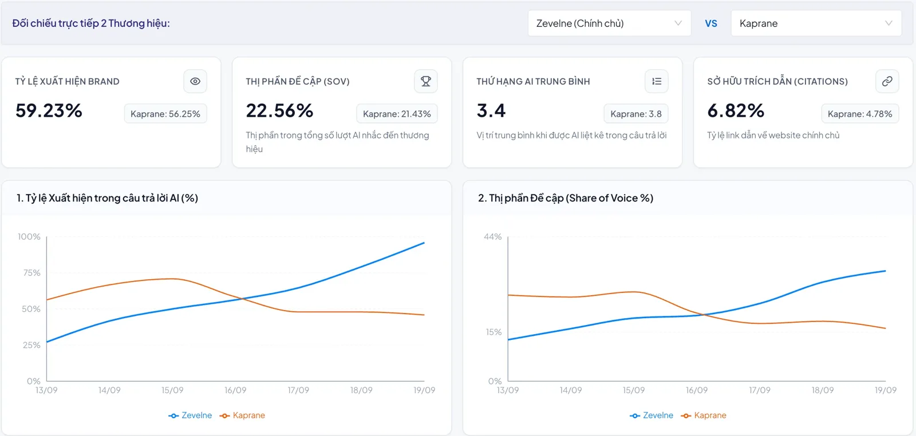Click the 'TỶ LỆ XUẤT HIỆN BRAND' card title
This screenshot has width=916, height=436.
[68, 81]
